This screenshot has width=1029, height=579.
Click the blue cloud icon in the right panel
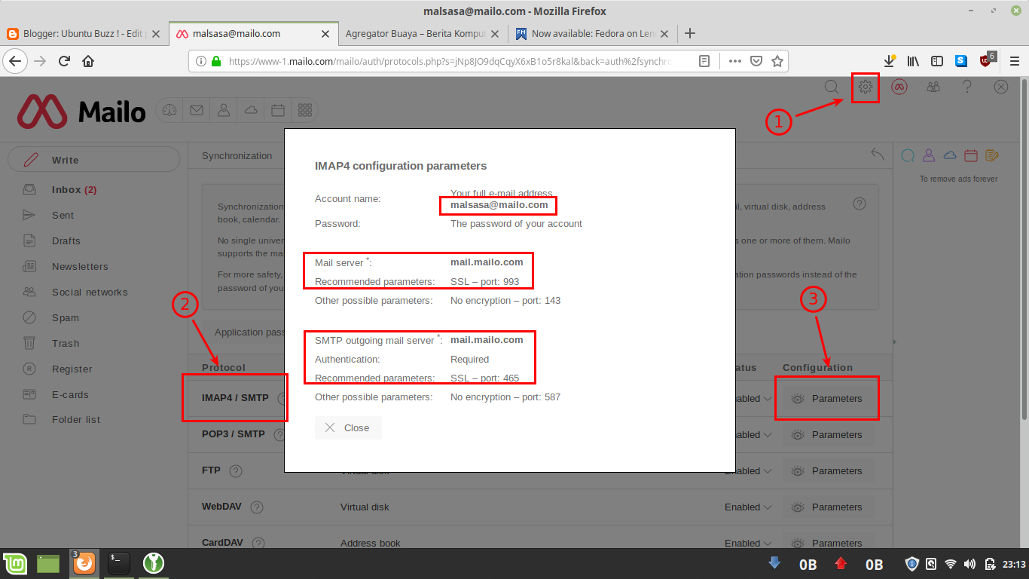tap(950, 155)
